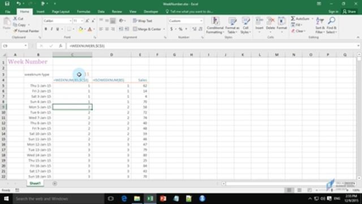Expand Merge & Center dropdown arrow
Viewport: 362px width, 204px height.
164,29
